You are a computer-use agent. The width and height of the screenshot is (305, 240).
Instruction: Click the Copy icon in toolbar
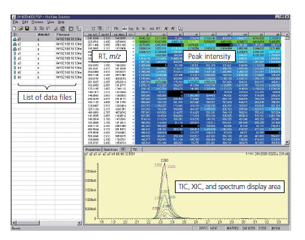[42, 28]
